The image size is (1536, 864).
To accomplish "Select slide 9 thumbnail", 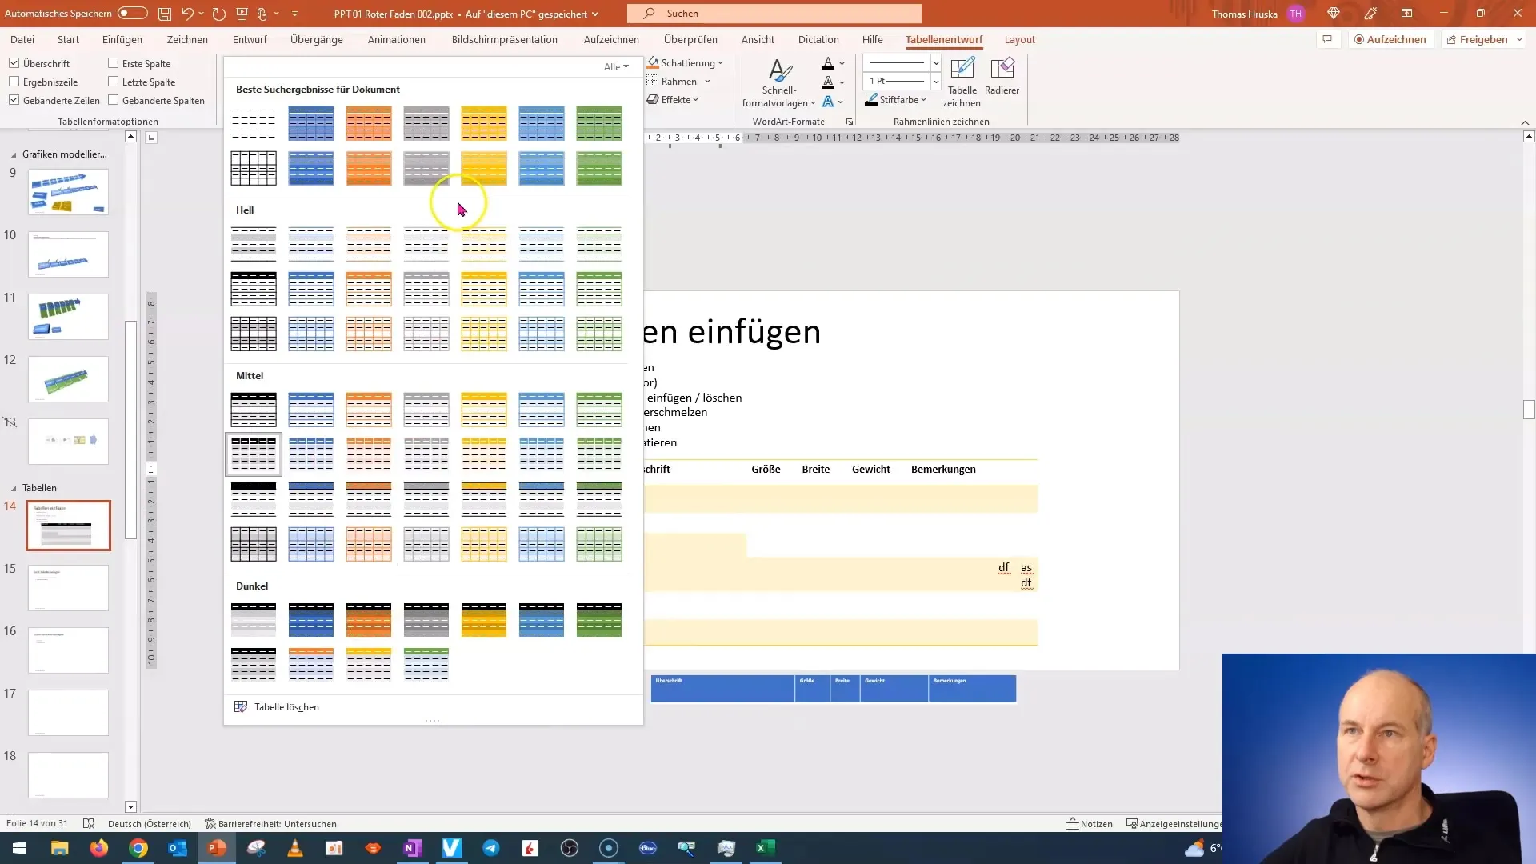I will pyautogui.click(x=68, y=192).
